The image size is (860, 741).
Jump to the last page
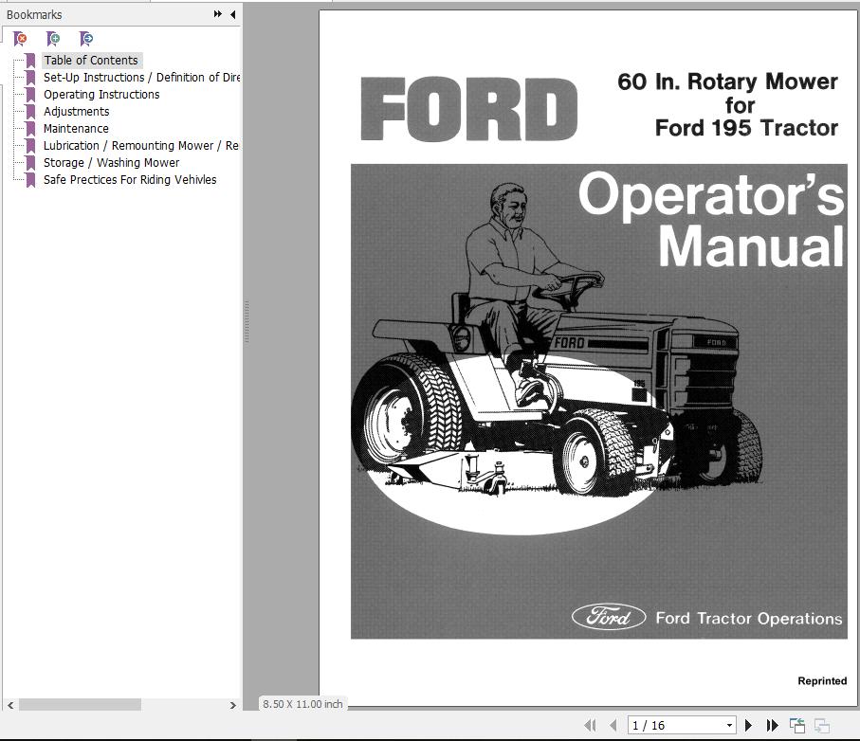click(x=772, y=725)
